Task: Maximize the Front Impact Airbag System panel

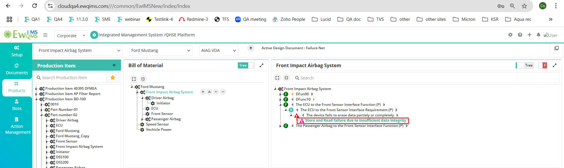Action: click(555, 65)
